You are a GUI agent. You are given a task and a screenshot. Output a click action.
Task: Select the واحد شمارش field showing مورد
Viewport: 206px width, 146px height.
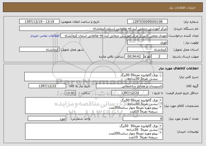point(47,118)
